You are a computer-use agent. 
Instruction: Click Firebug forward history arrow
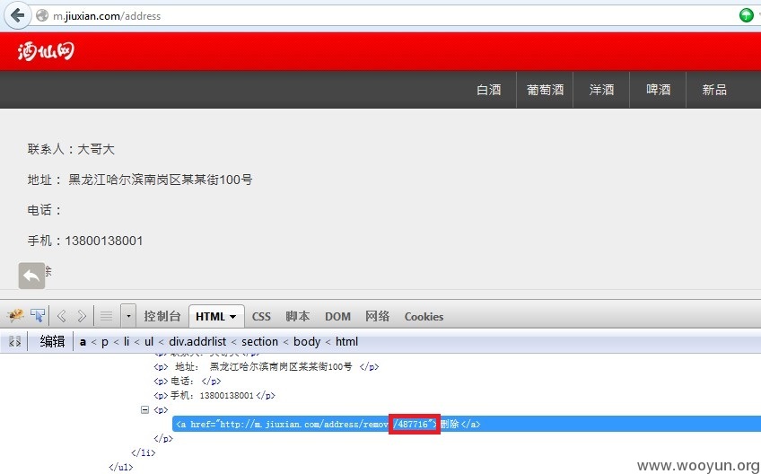point(82,317)
